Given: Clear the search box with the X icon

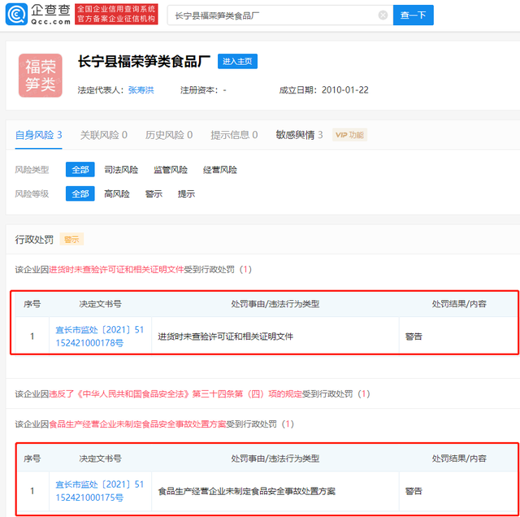Looking at the screenshot, I should tap(383, 15).
